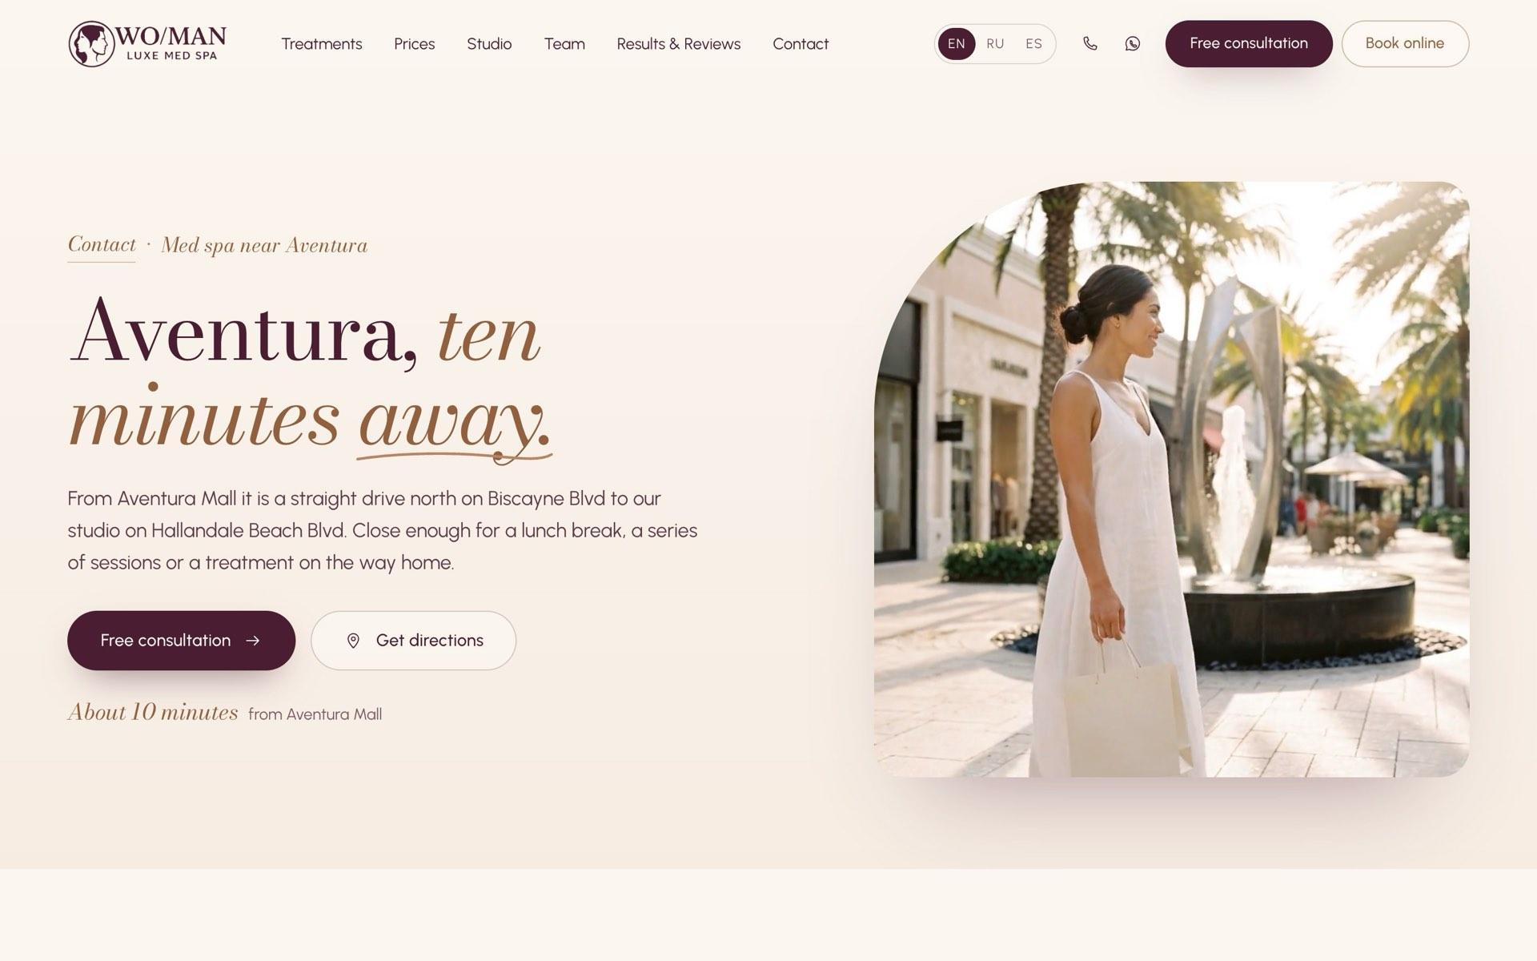Open the Team nav link
Viewport: 1537px width, 961px height.
[564, 44]
